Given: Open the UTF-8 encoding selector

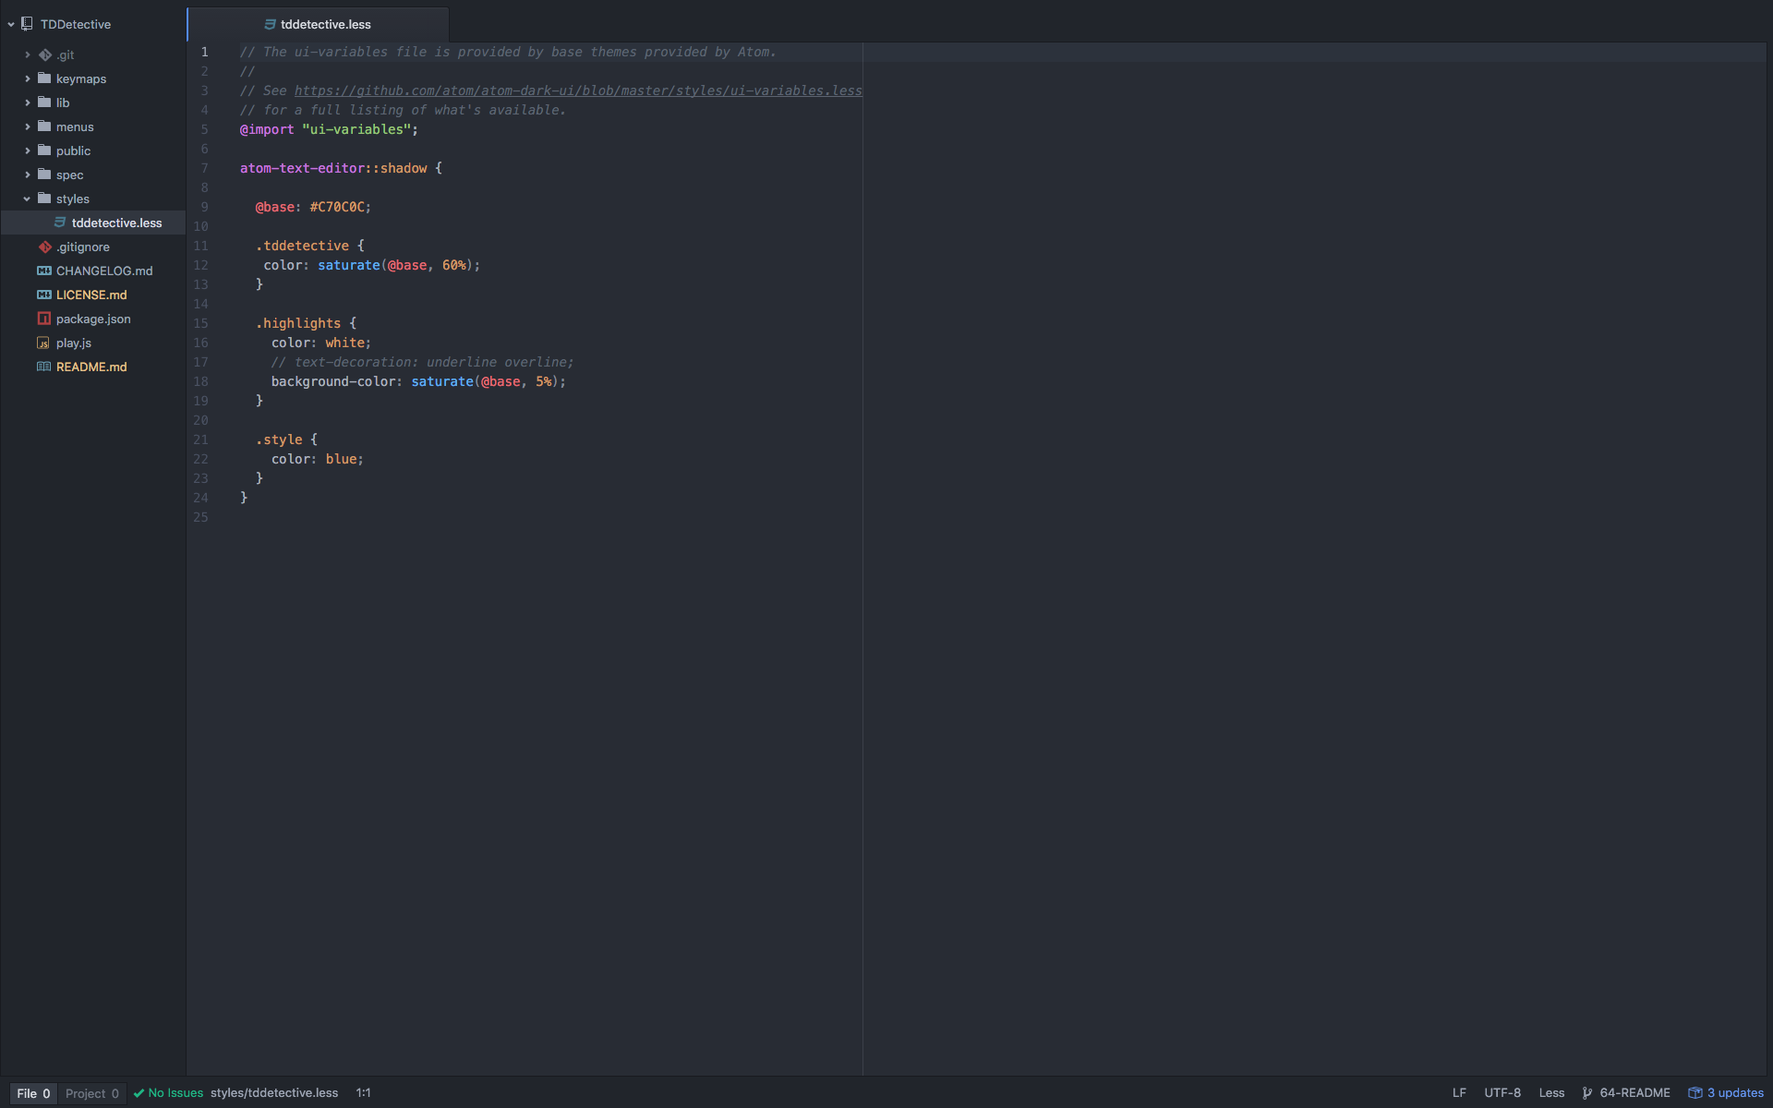Looking at the screenshot, I should [x=1502, y=1093].
